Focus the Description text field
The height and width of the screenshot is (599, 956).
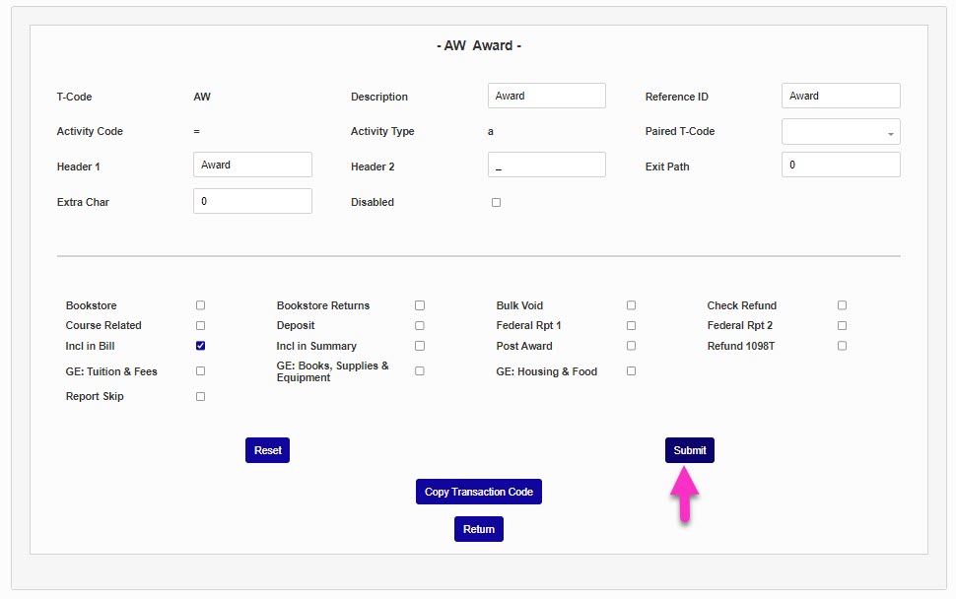[x=546, y=97]
